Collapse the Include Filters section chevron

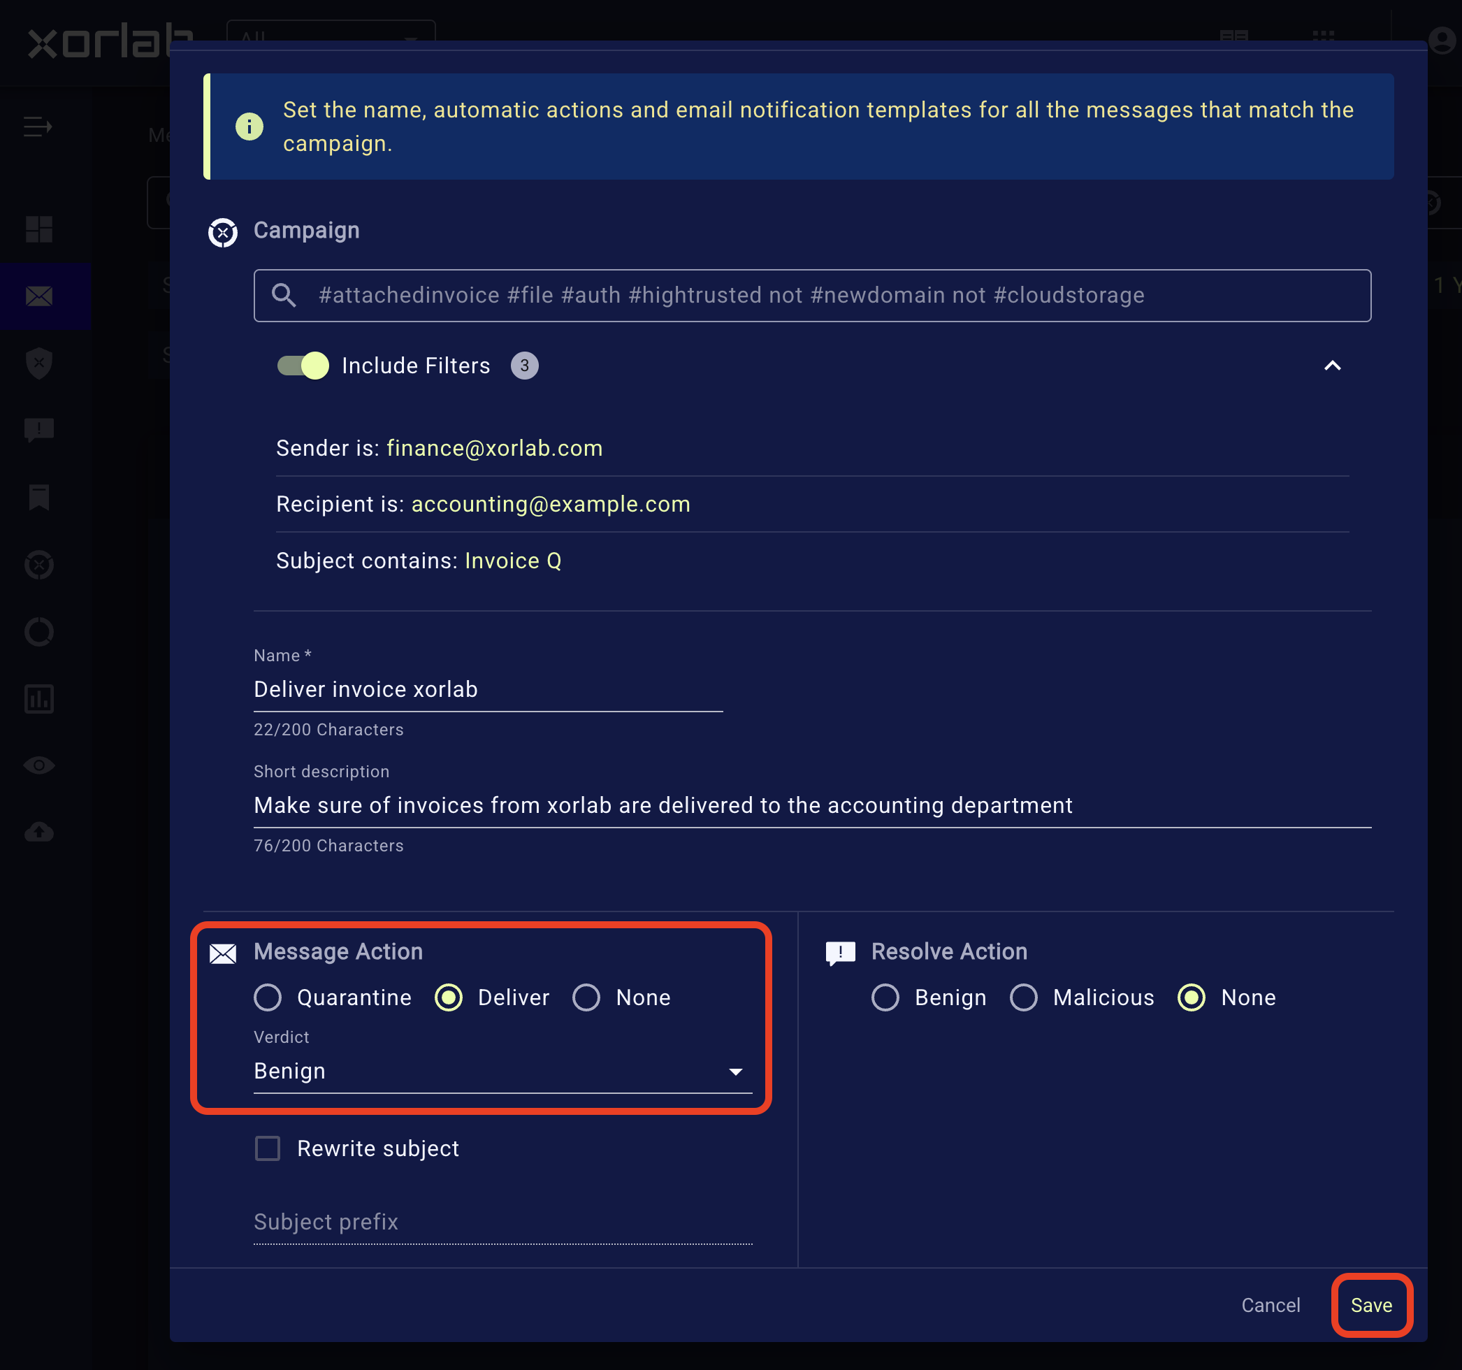1333,366
